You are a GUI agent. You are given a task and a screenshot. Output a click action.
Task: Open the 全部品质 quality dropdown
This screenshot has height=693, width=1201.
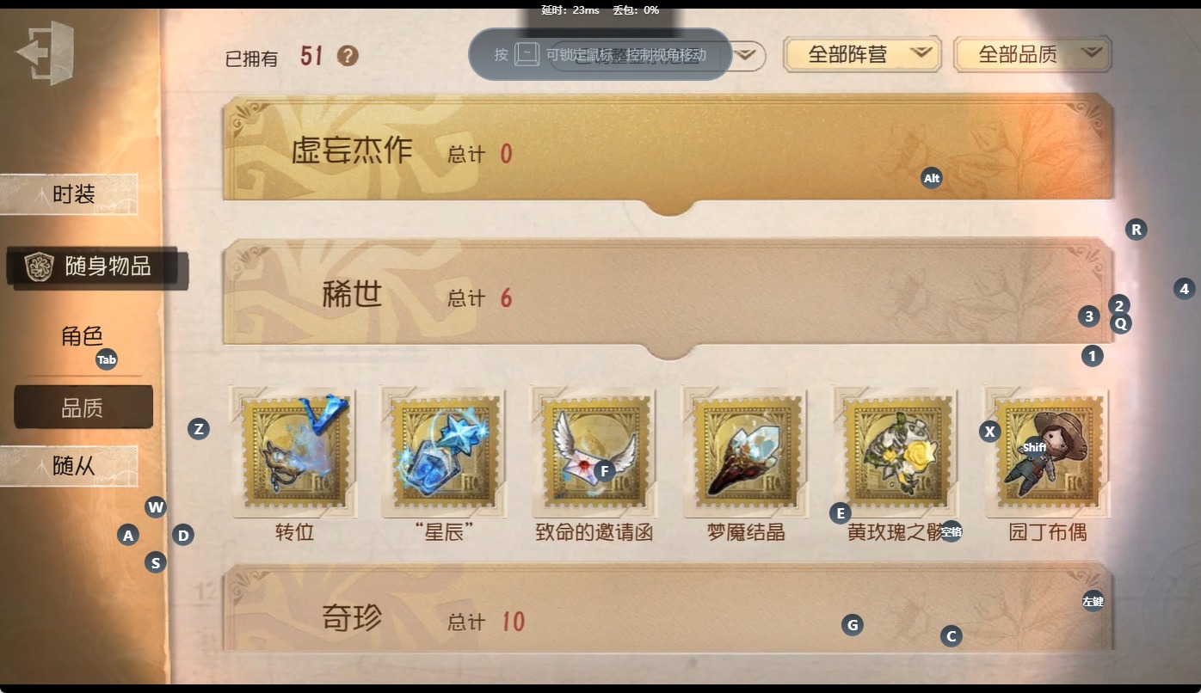[1033, 54]
